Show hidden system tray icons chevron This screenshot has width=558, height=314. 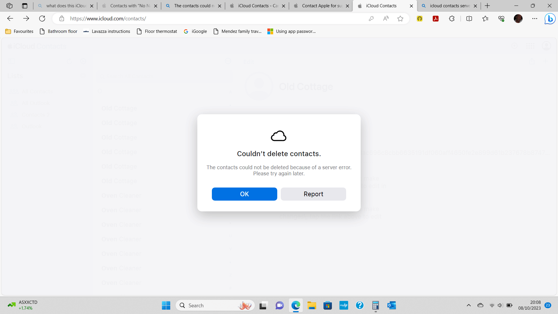tap(468, 305)
